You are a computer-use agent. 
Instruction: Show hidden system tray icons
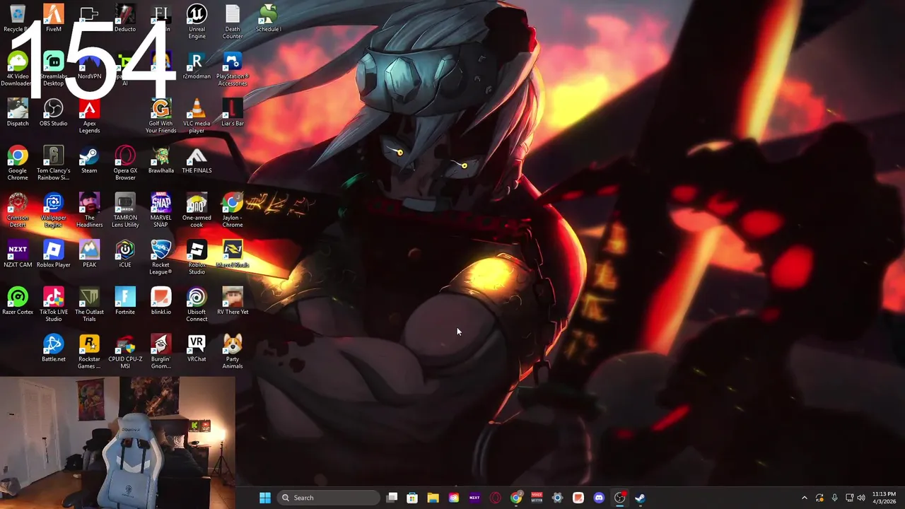tap(804, 498)
